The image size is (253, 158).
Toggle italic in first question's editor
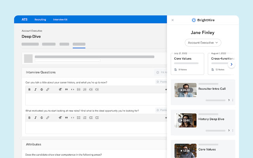coord(36,90)
